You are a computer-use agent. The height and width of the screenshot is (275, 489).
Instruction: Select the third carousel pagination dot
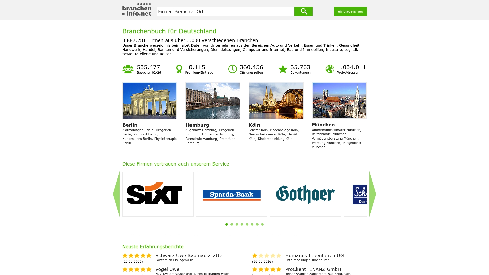tap(237, 224)
